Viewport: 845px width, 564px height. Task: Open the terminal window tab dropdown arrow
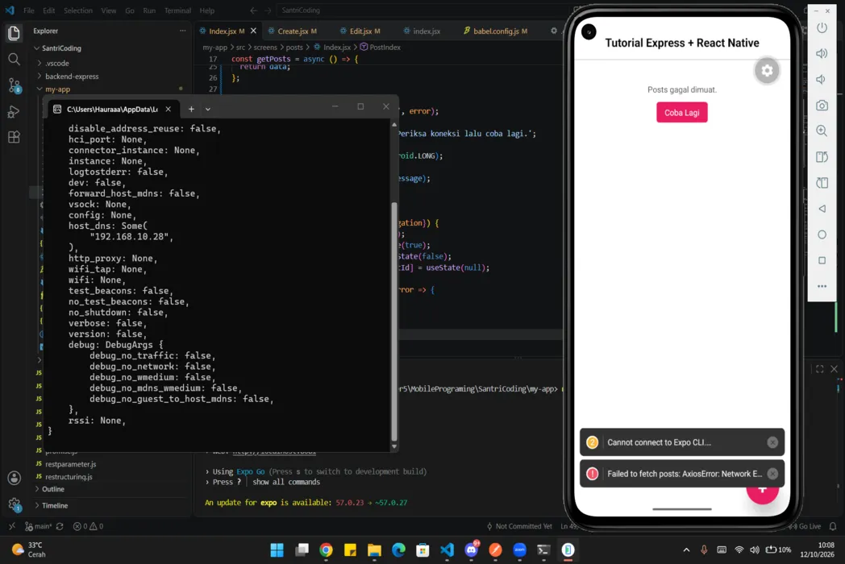[207, 109]
